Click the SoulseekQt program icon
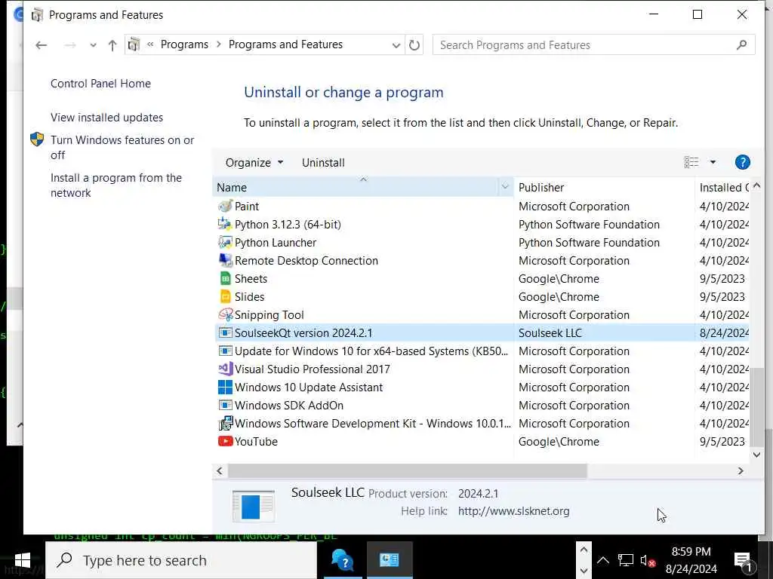773x579 pixels. click(225, 332)
